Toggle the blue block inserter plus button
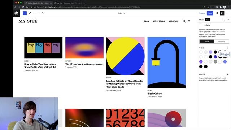This screenshot has width=231, height=130. click(25, 13)
